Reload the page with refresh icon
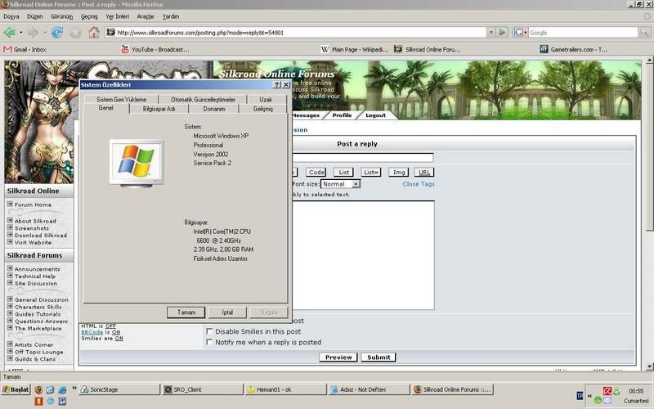Screen dimensions: 654x409 (57, 32)
